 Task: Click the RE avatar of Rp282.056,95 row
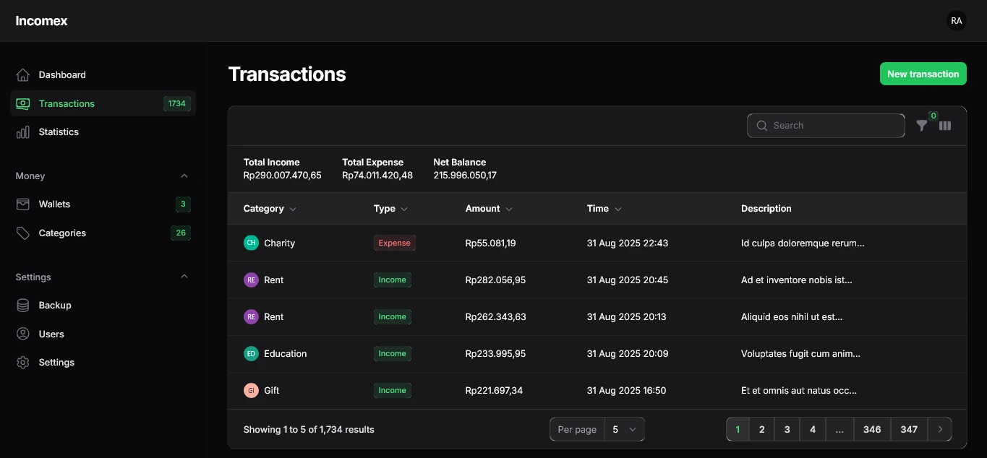click(251, 280)
